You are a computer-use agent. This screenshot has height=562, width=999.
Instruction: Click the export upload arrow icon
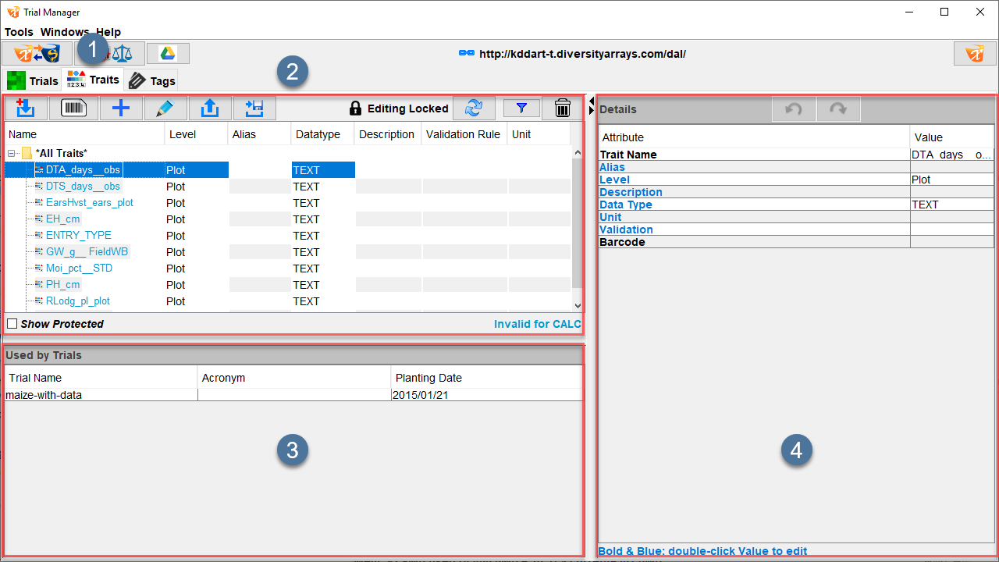[x=209, y=108]
